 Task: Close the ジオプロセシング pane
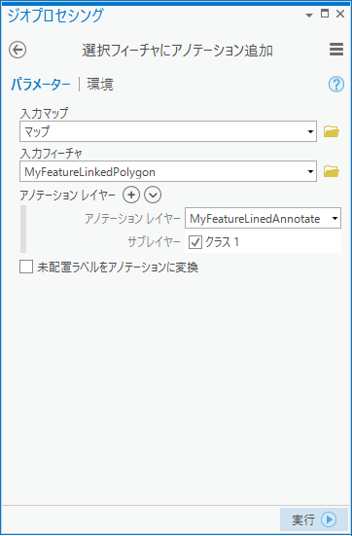340,14
